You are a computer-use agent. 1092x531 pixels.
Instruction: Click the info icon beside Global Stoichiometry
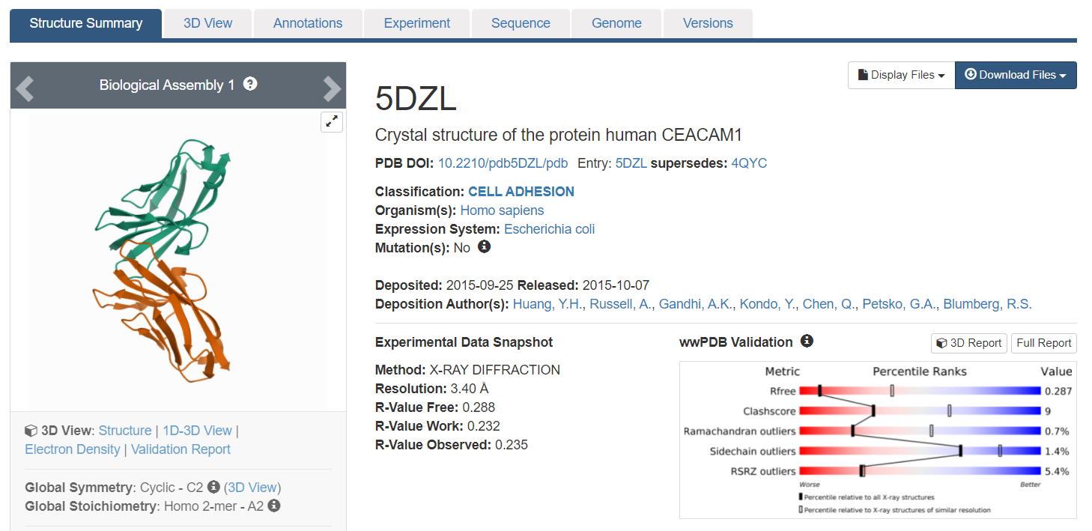pyautogui.click(x=273, y=506)
